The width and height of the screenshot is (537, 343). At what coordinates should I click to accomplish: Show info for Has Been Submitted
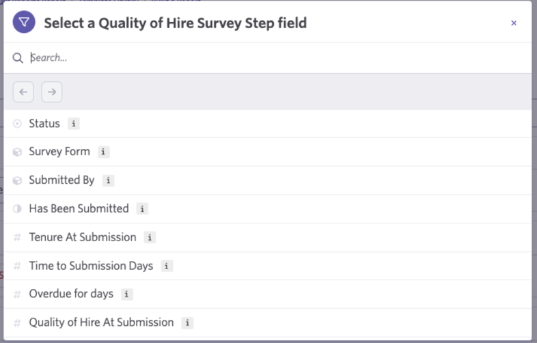click(x=142, y=208)
